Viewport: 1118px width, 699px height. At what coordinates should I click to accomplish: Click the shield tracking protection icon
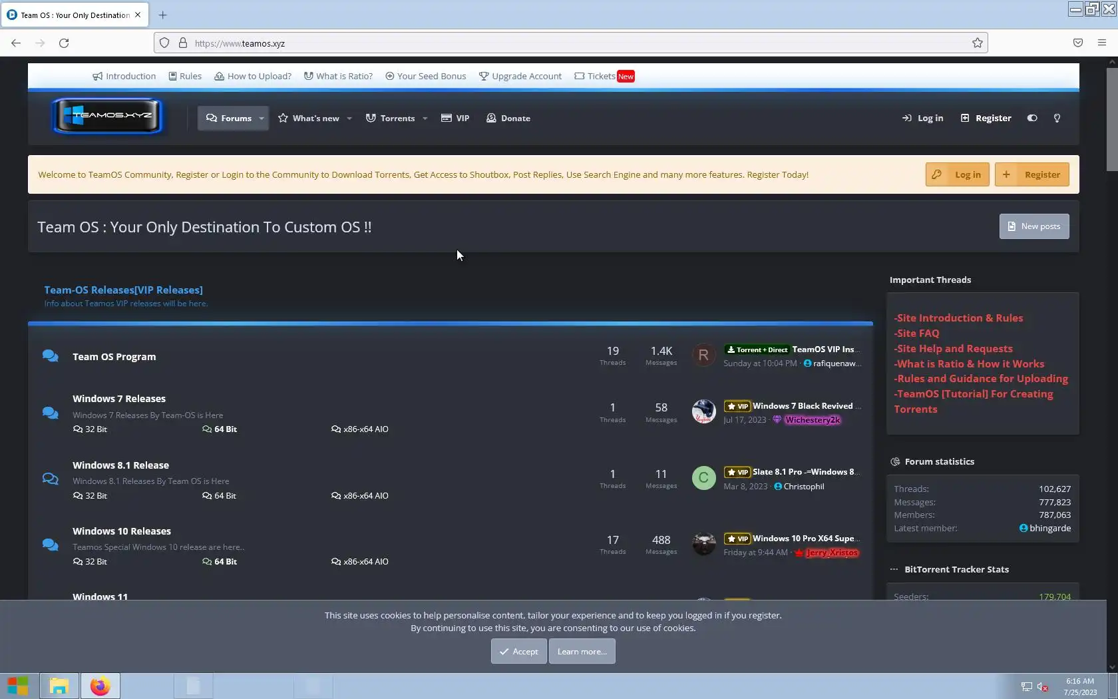pyautogui.click(x=164, y=43)
